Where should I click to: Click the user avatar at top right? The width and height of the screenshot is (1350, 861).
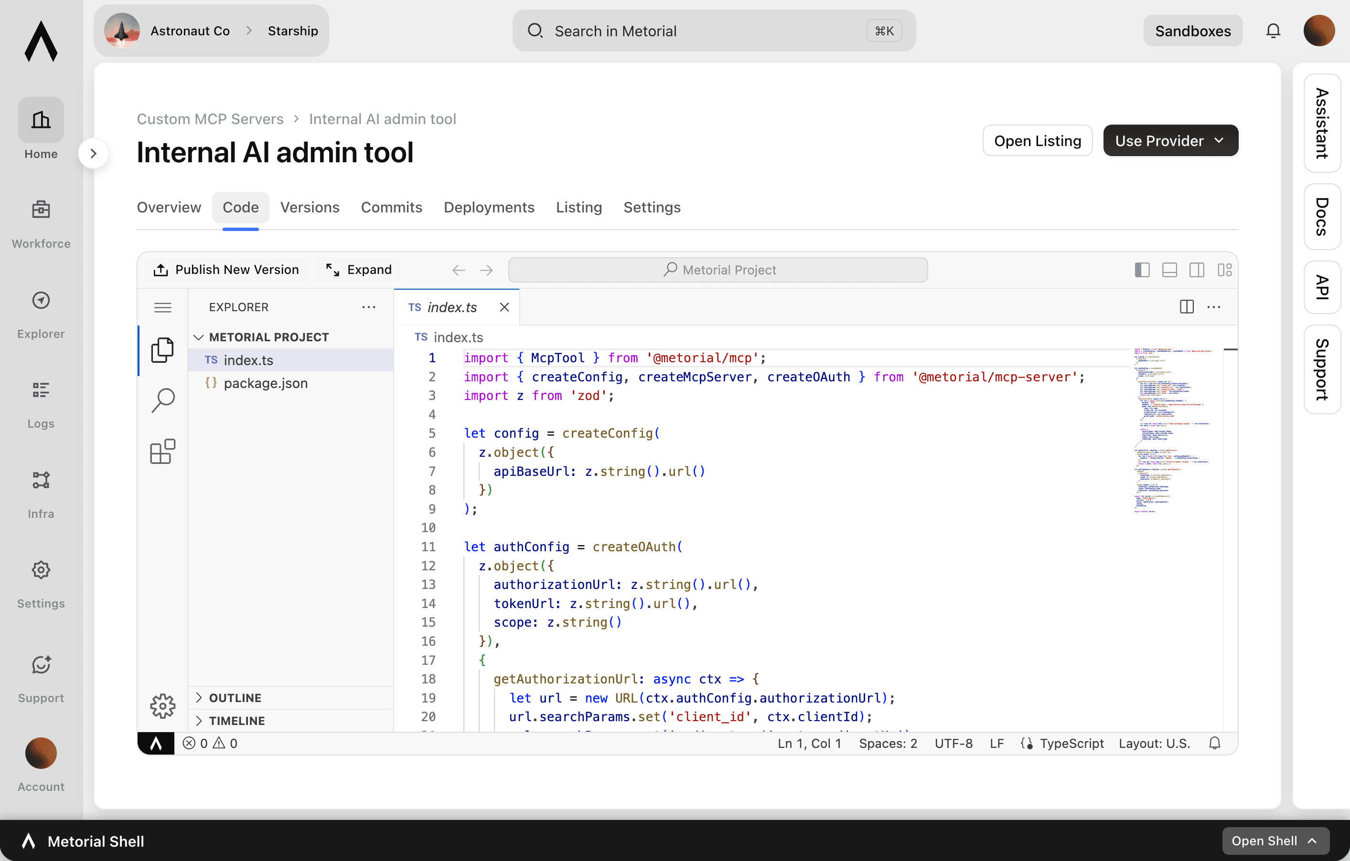(x=1318, y=31)
